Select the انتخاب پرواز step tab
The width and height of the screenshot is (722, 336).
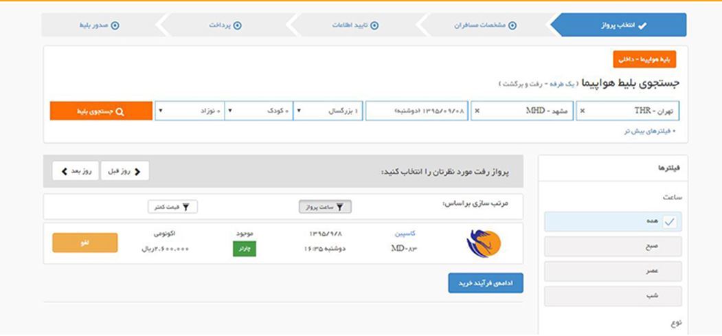pos(618,25)
